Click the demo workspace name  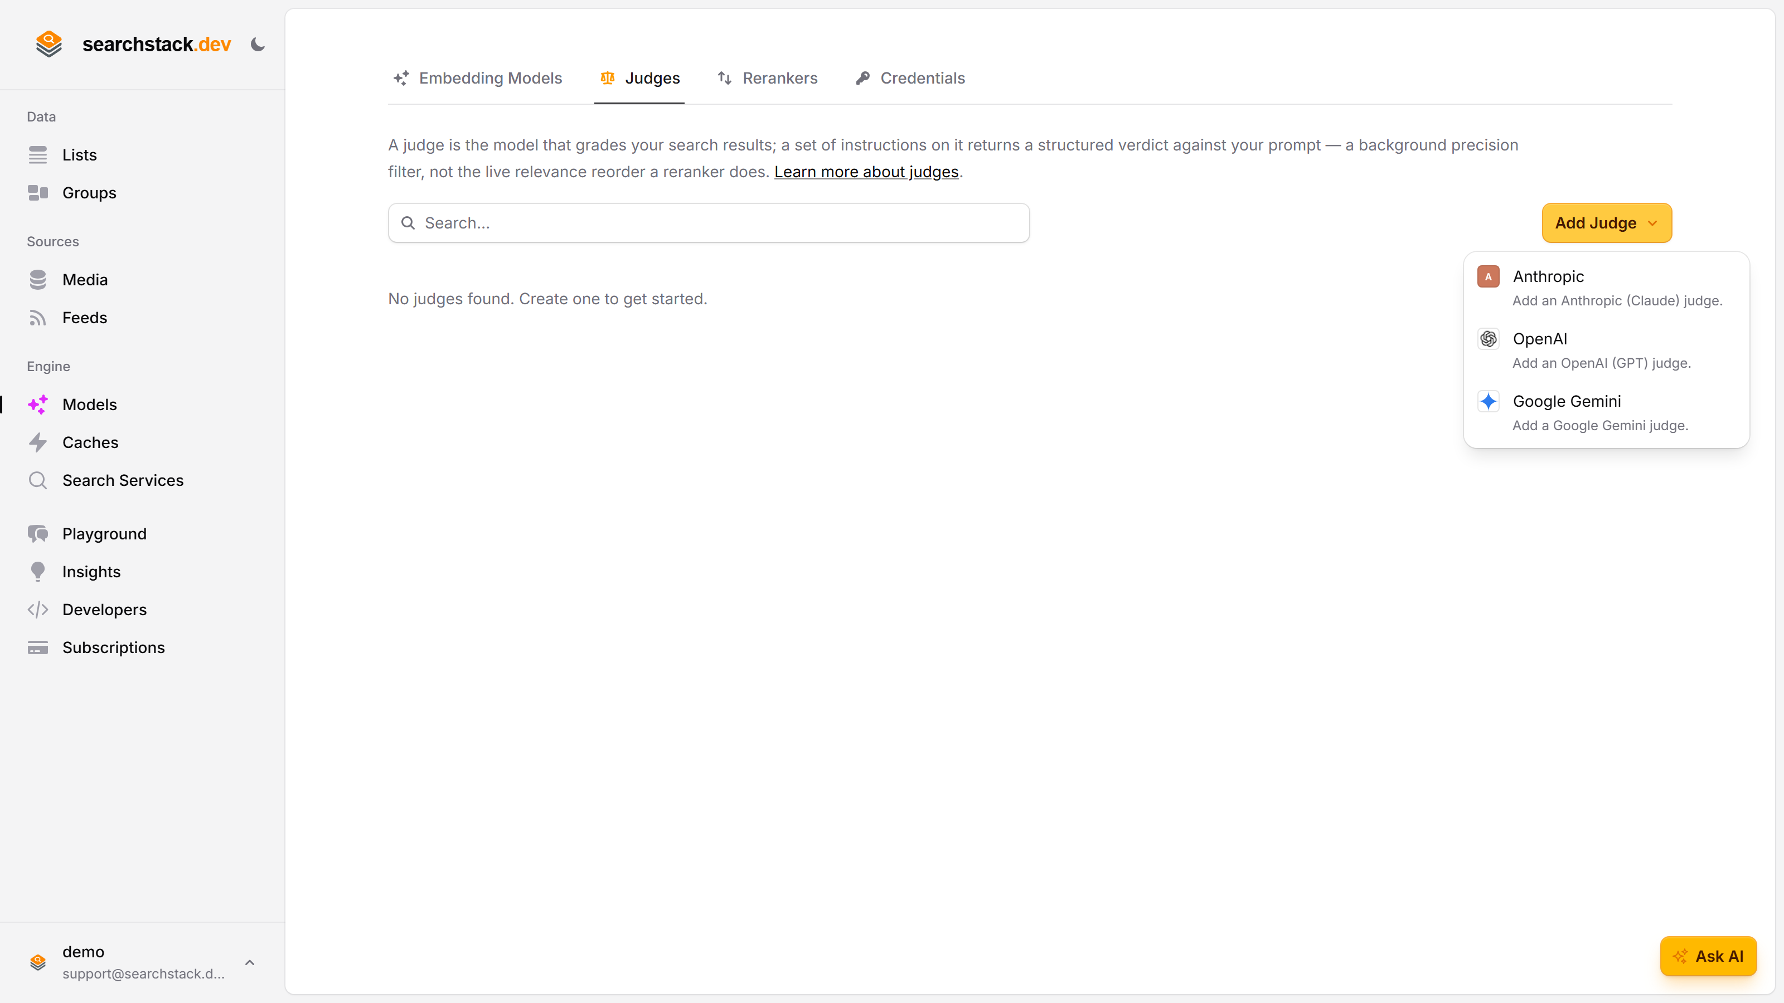[83, 952]
